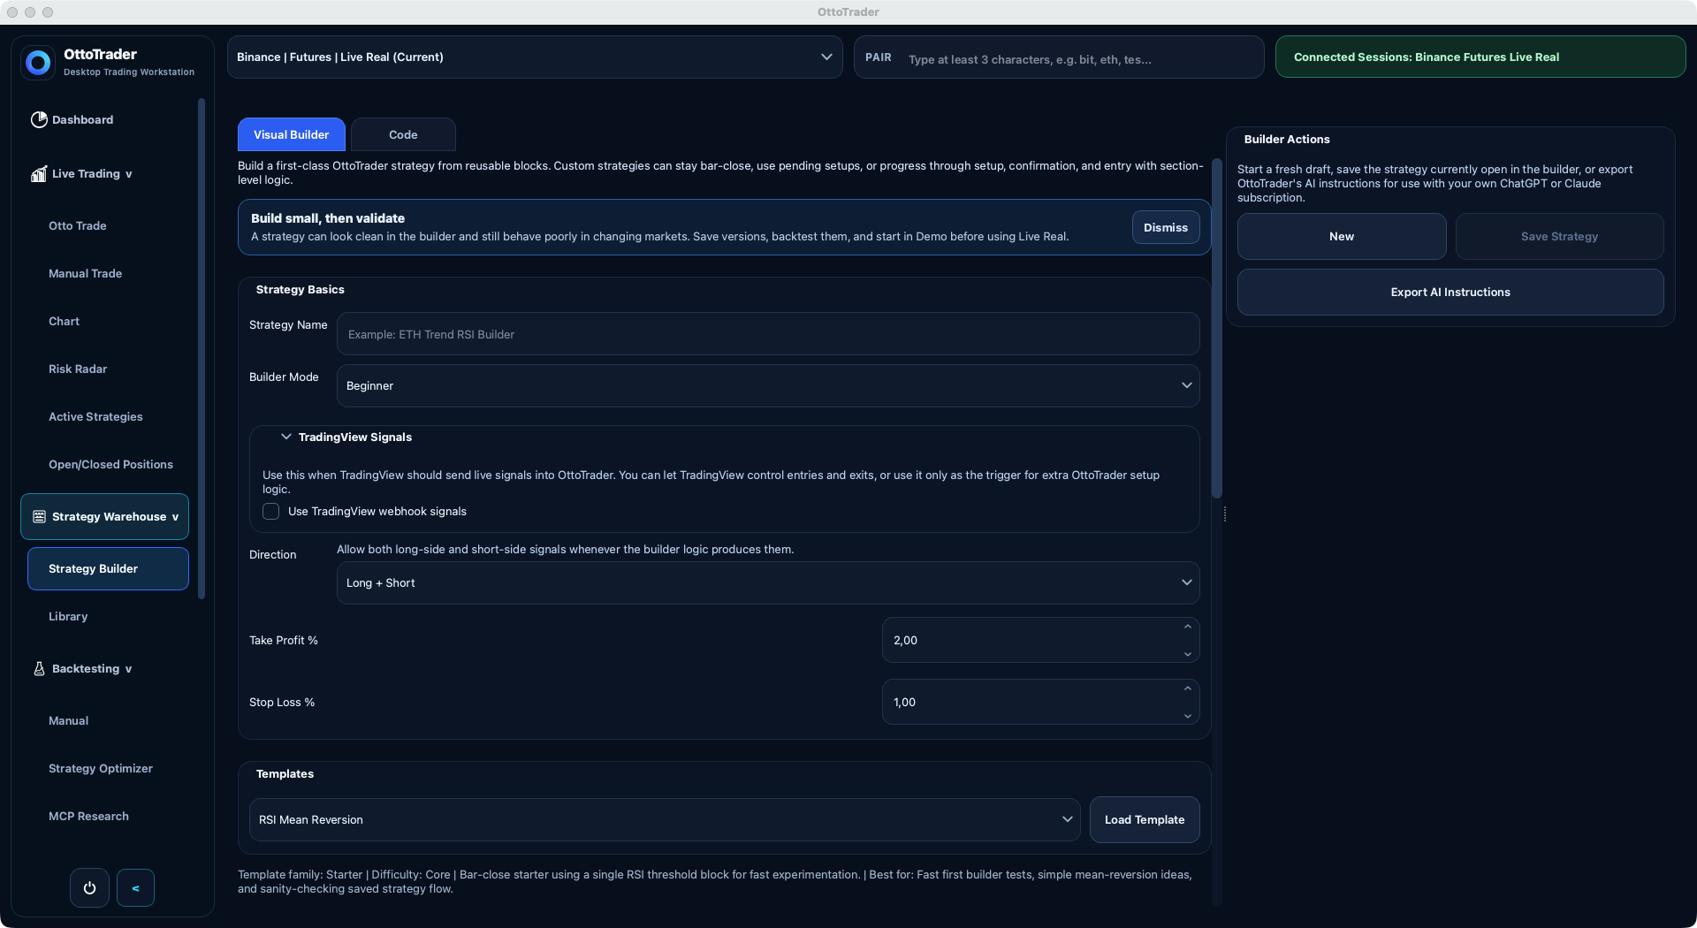
Task: Decrease the Take Profit % value
Action: click(1187, 654)
